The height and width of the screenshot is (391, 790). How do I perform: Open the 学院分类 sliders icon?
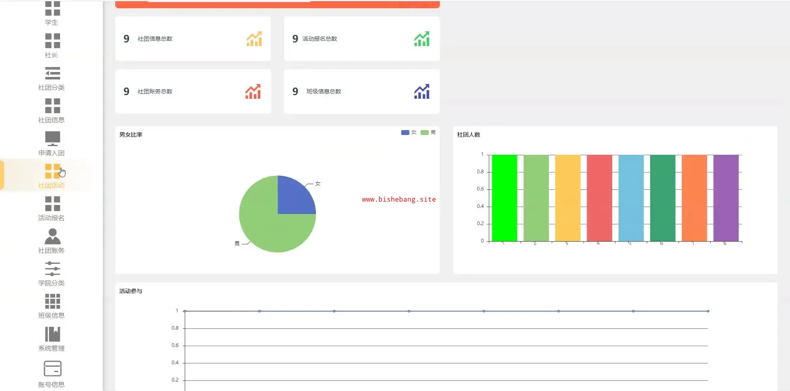[52, 269]
